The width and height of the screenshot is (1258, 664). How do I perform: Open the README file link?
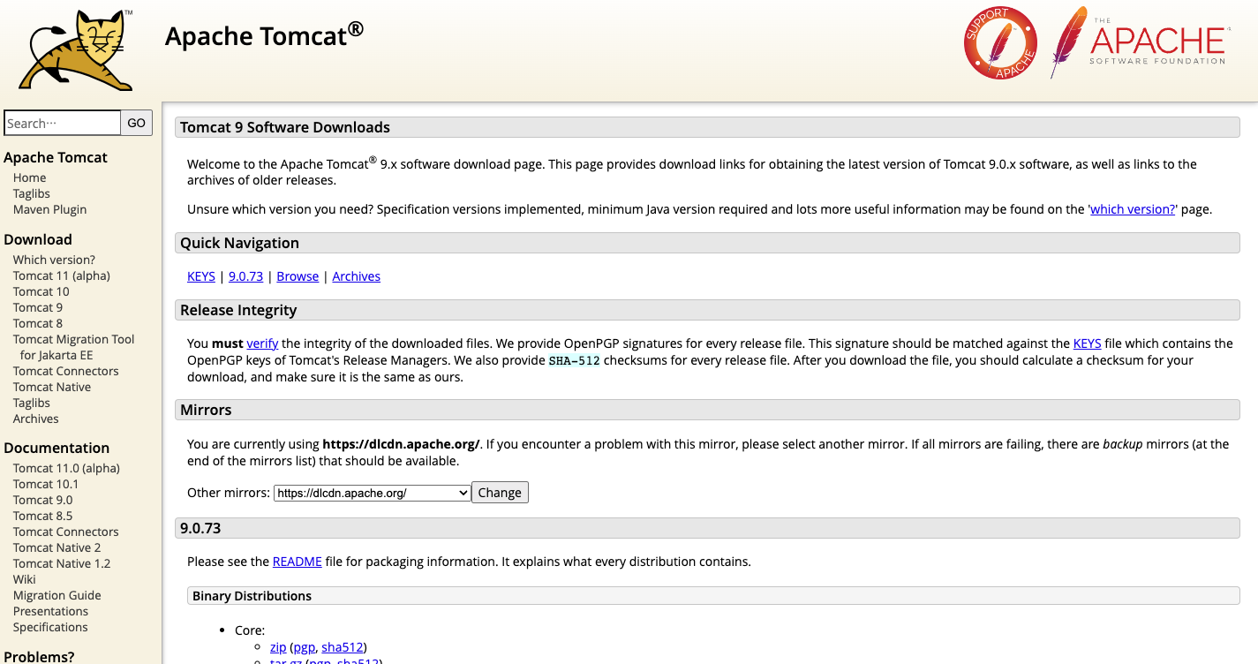tap(298, 562)
